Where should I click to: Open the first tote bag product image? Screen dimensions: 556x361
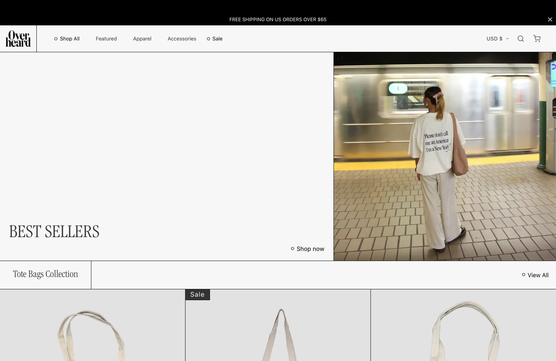pyautogui.click(x=92, y=325)
